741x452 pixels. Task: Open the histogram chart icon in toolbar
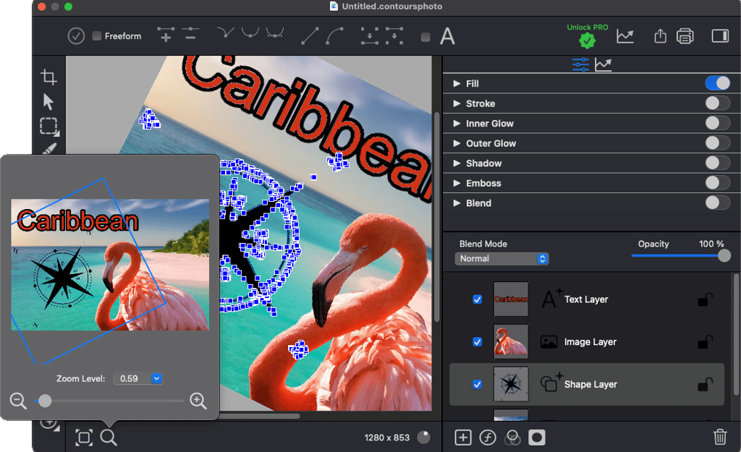pyautogui.click(x=624, y=36)
